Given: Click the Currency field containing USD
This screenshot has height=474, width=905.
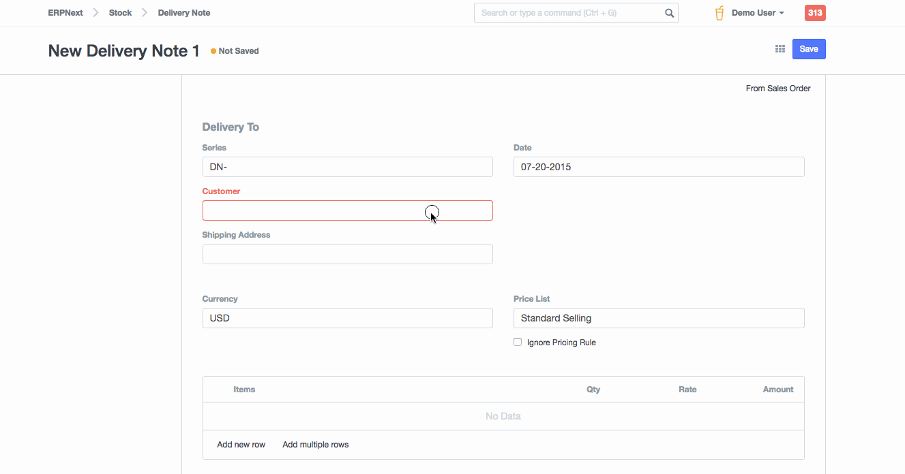Looking at the screenshot, I should 347,318.
